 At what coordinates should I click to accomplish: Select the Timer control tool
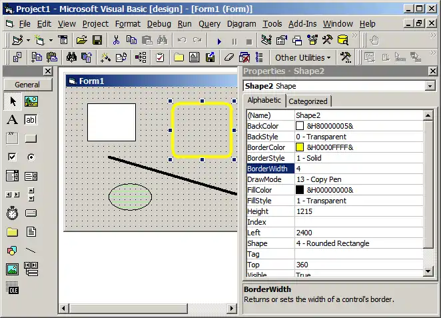tap(12, 213)
